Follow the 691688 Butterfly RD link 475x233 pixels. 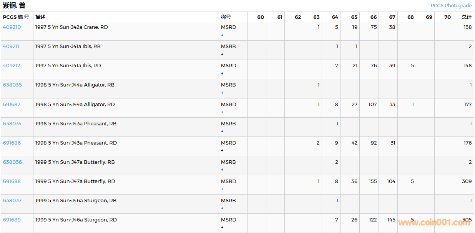click(12, 181)
